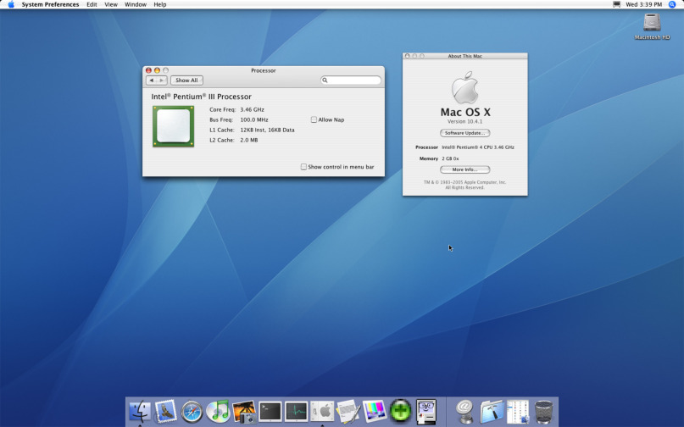
Task: Click the Show All button
Action: pyautogui.click(x=186, y=80)
